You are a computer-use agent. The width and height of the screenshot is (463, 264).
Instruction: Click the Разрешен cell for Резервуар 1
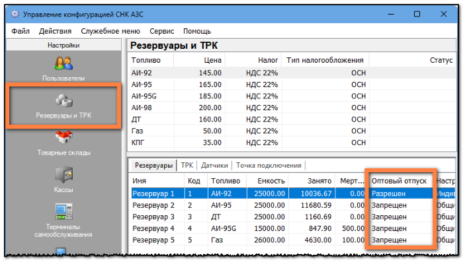coord(388,193)
